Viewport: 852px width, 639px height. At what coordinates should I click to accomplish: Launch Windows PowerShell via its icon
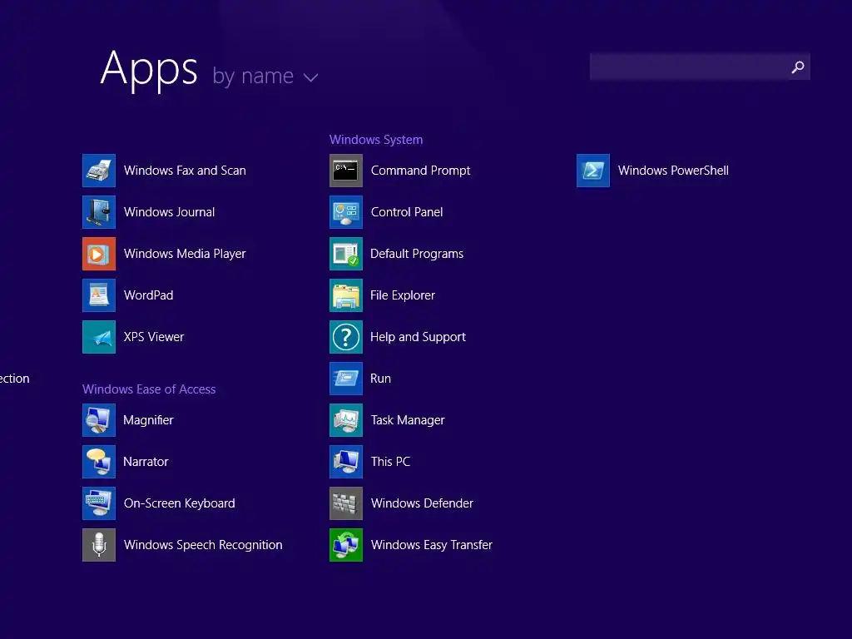tap(593, 171)
